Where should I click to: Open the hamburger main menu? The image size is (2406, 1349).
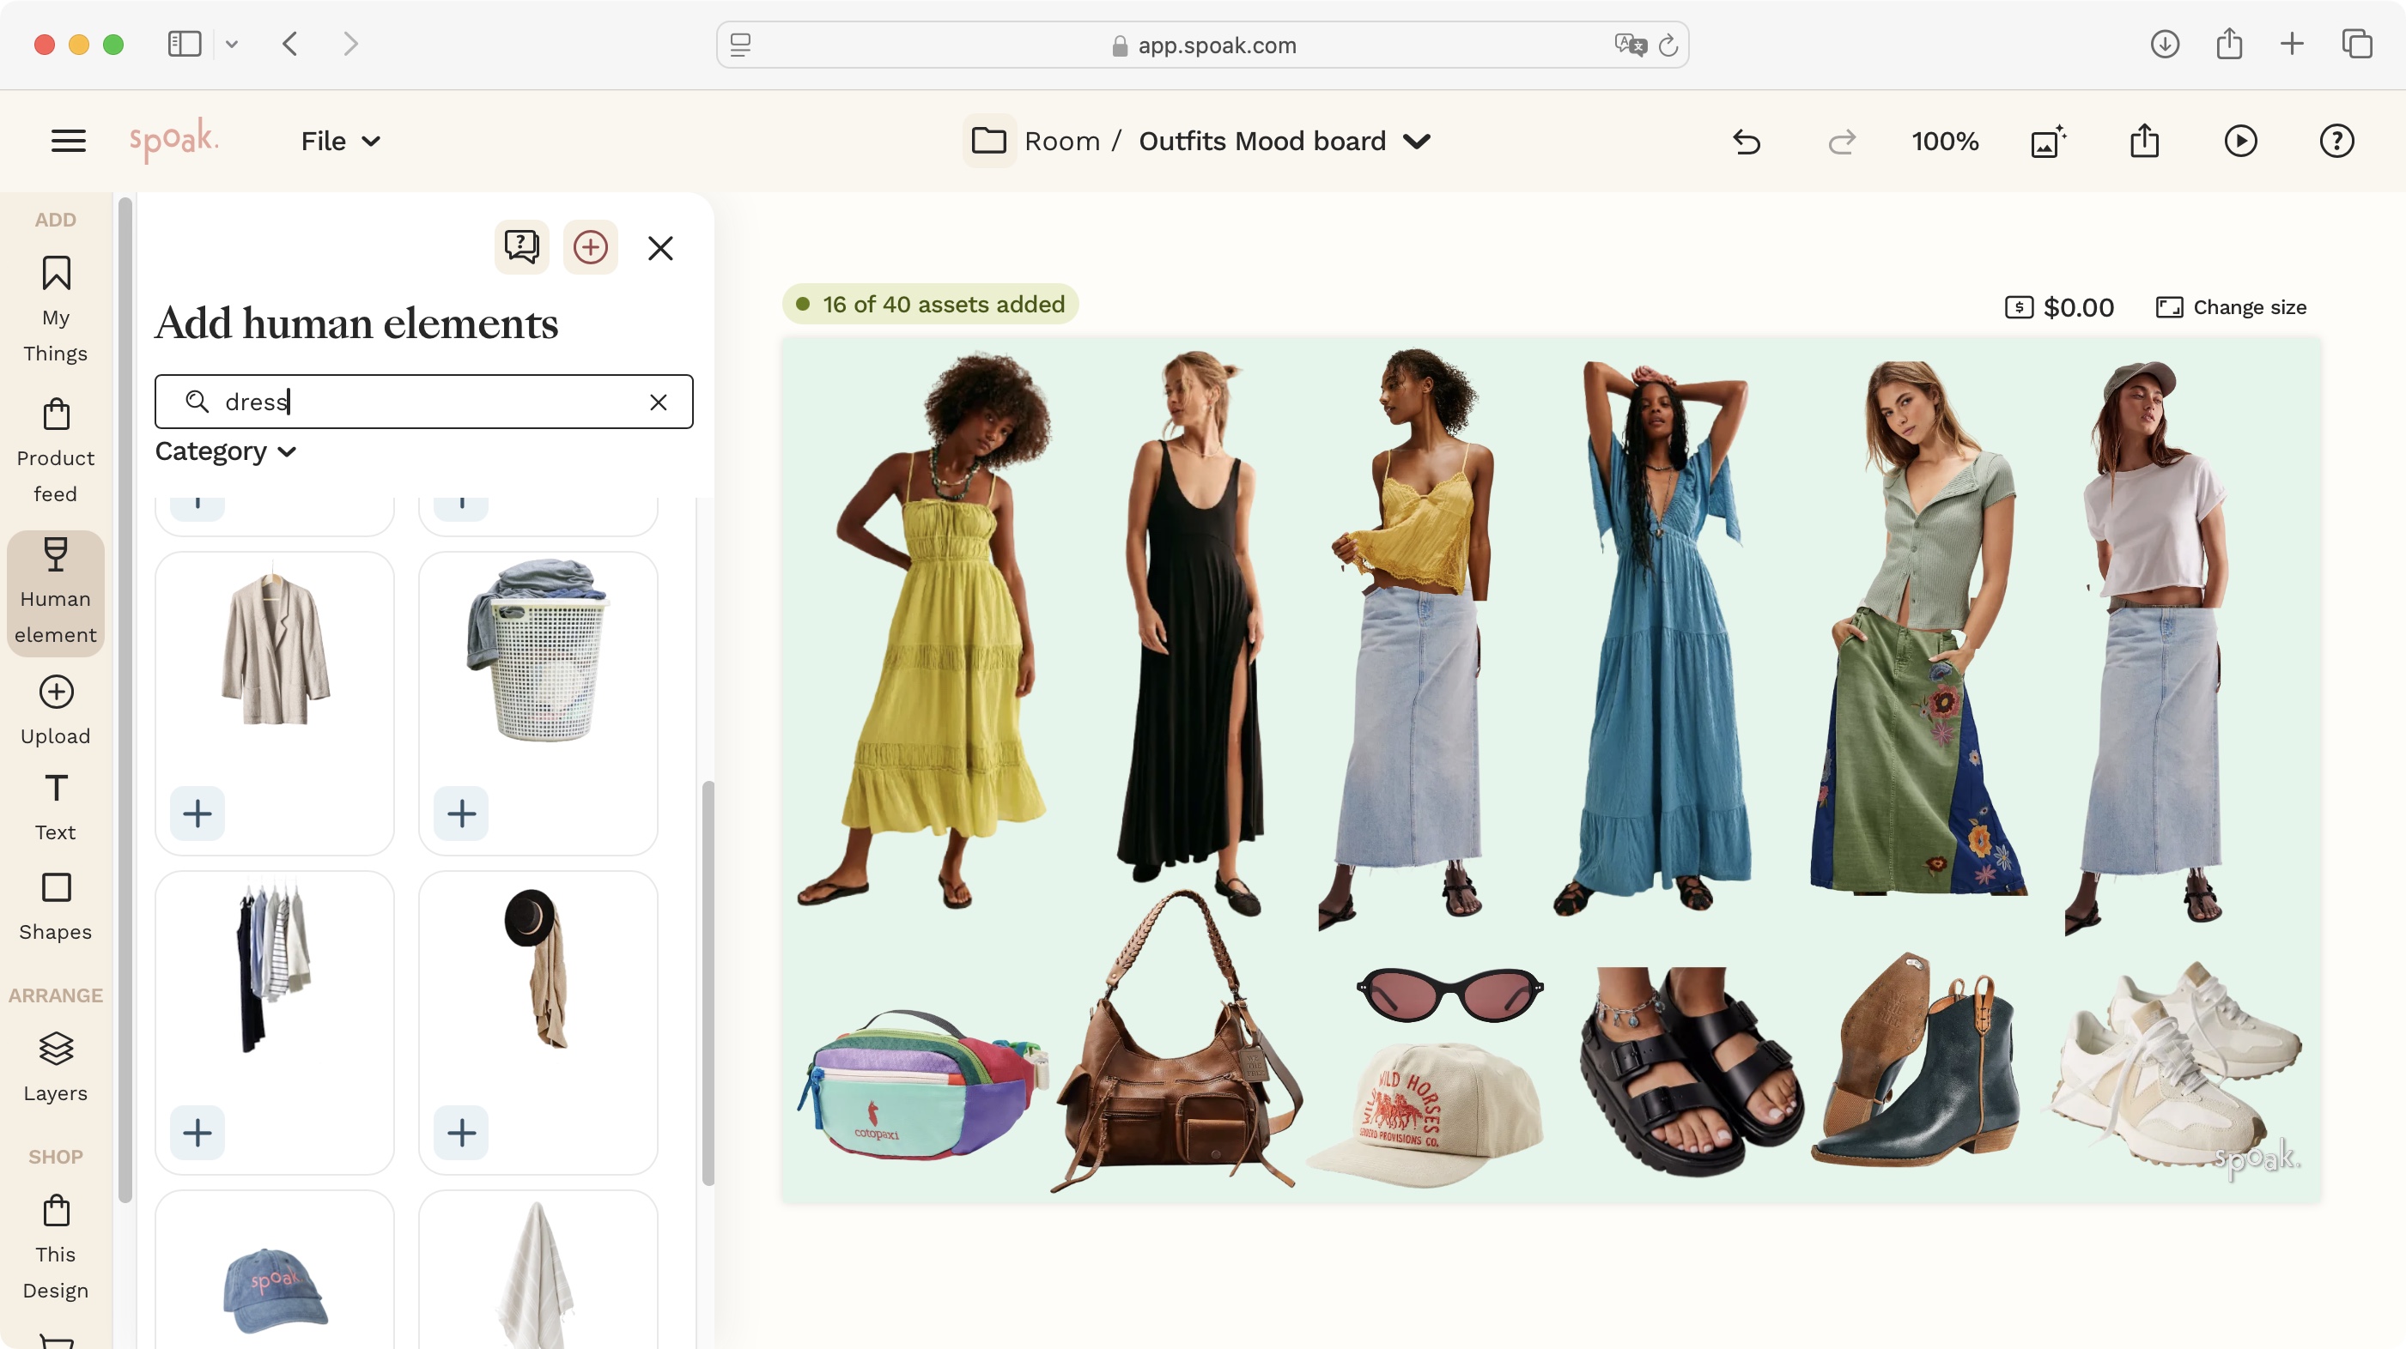(68, 141)
